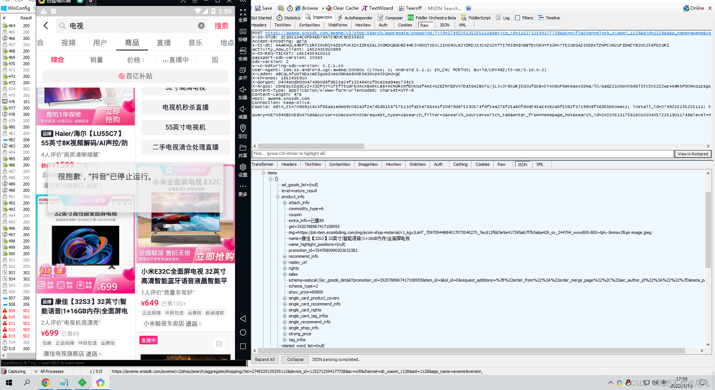Click the help question mark icon

[x=468, y=8]
